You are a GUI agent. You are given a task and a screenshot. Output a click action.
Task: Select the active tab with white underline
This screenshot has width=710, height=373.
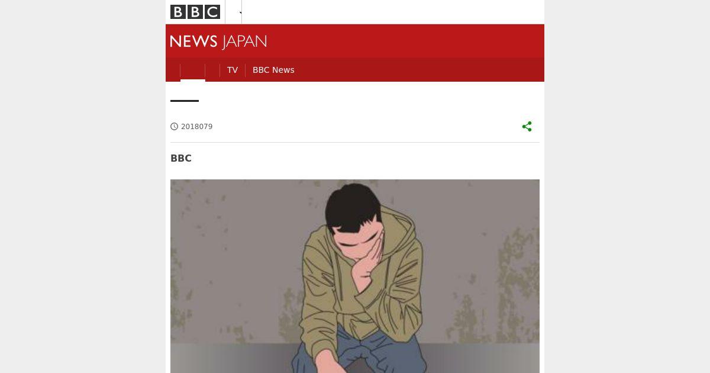click(193, 70)
